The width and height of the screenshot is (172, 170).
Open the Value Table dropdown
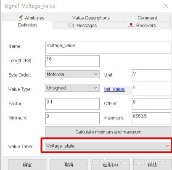(x=108, y=146)
